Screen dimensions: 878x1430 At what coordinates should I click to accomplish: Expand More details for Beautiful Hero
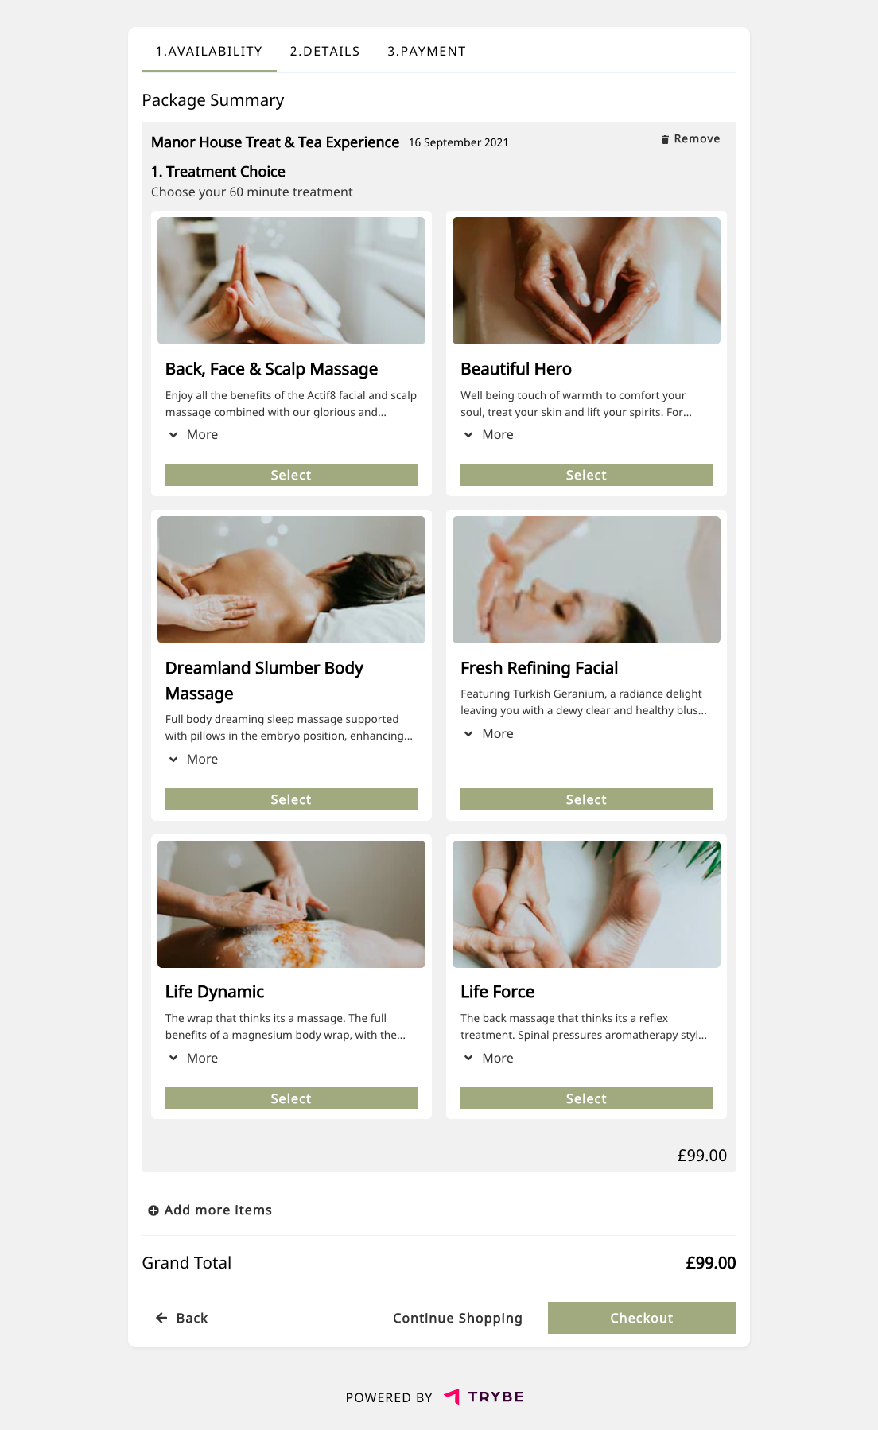click(x=488, y=435)
